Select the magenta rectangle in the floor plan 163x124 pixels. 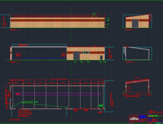point(58,94)
